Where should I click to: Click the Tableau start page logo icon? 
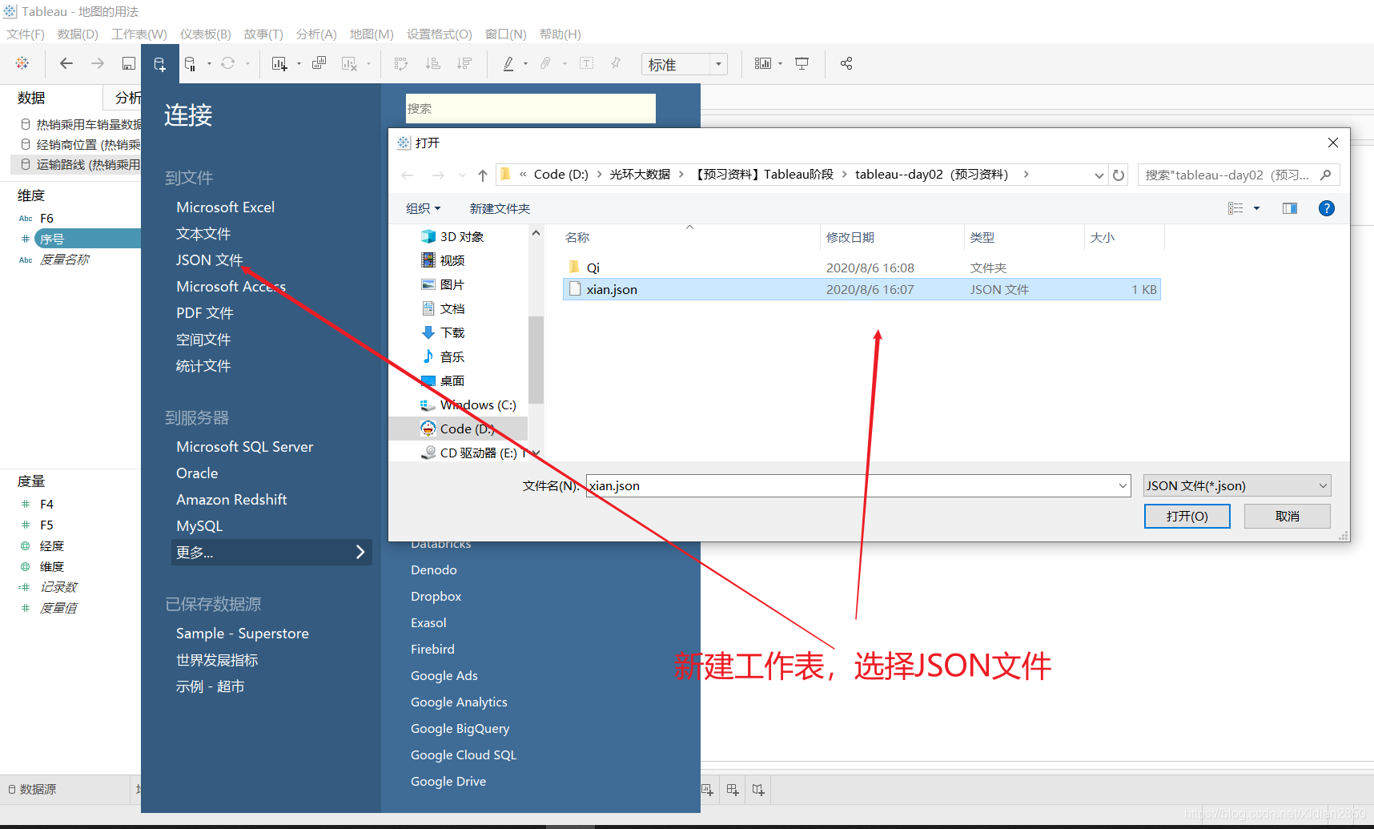click(x=22, y=63)
